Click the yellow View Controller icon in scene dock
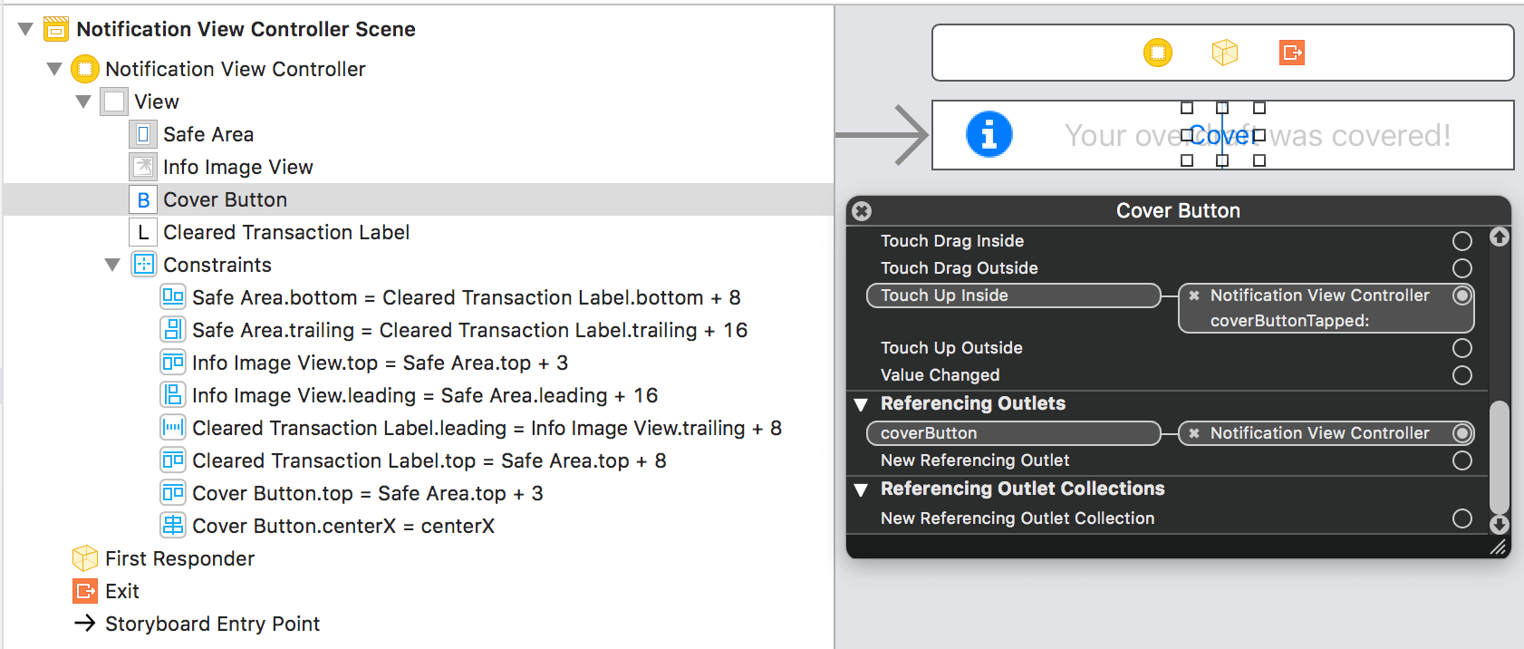Screen dimensions: 1524x649 pyautogui.click(x=1157, y=53)
